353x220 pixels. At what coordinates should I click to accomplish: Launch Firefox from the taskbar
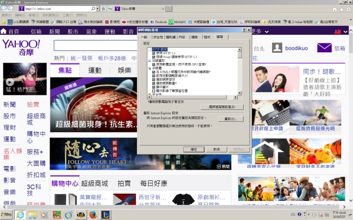point(93,215)
